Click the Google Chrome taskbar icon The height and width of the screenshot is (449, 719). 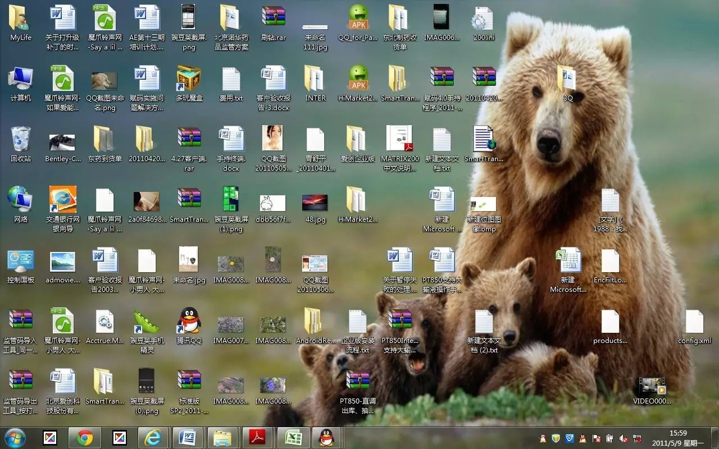point(85,438)
